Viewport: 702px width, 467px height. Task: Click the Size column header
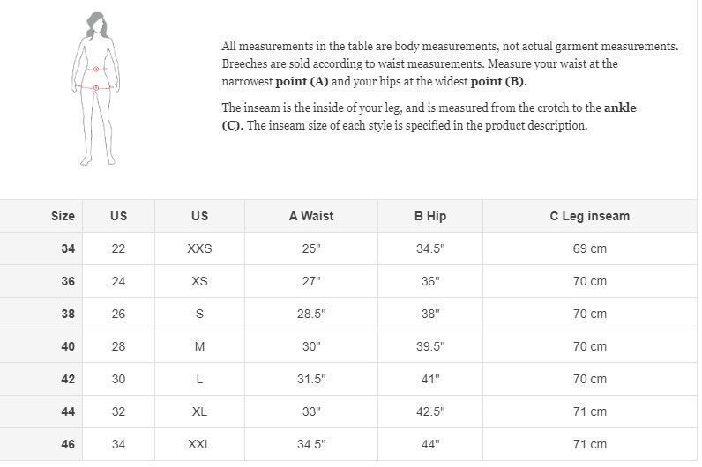(63, 216)
